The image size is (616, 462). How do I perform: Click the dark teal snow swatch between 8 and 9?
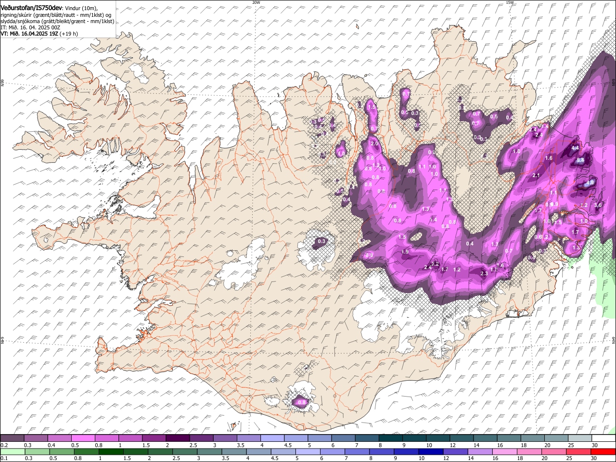coord(391,438)
